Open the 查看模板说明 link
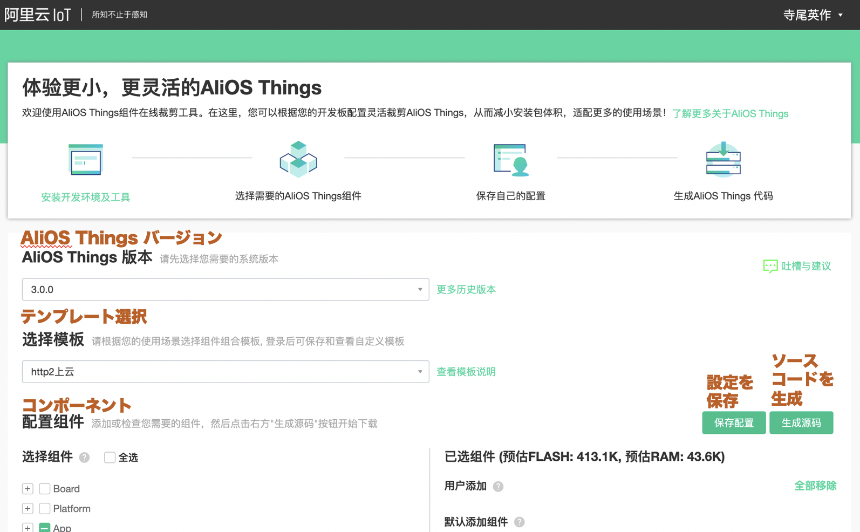860x532 pixels. 466,372
